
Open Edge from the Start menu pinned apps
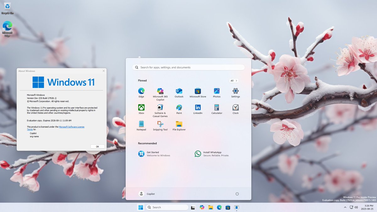[141, 93]
